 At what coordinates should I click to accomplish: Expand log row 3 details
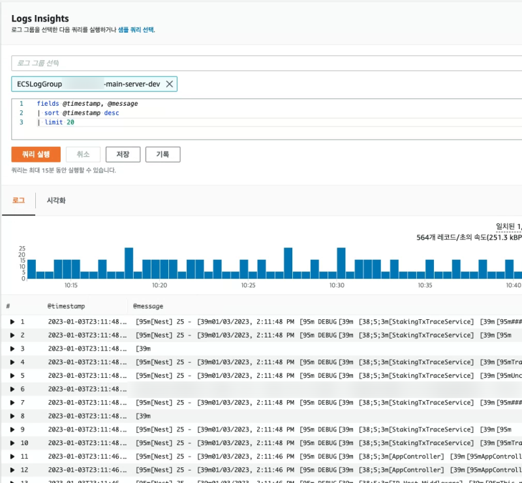12,349
